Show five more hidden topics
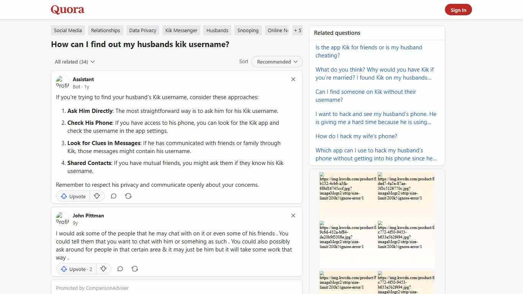 [297, 30]
